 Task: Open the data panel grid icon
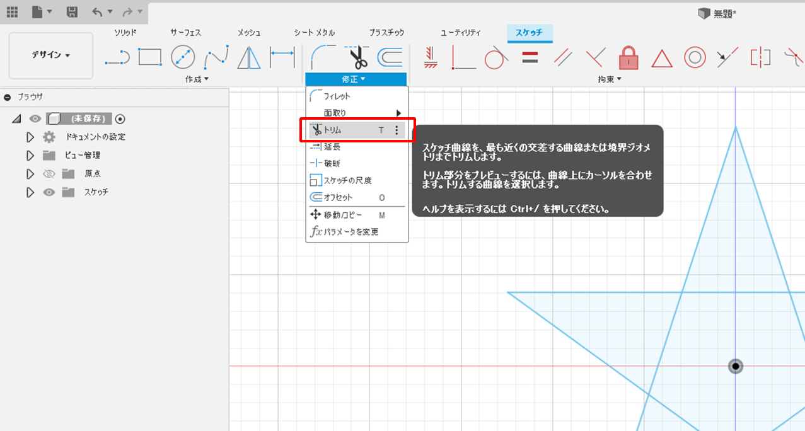click(12, 12)
